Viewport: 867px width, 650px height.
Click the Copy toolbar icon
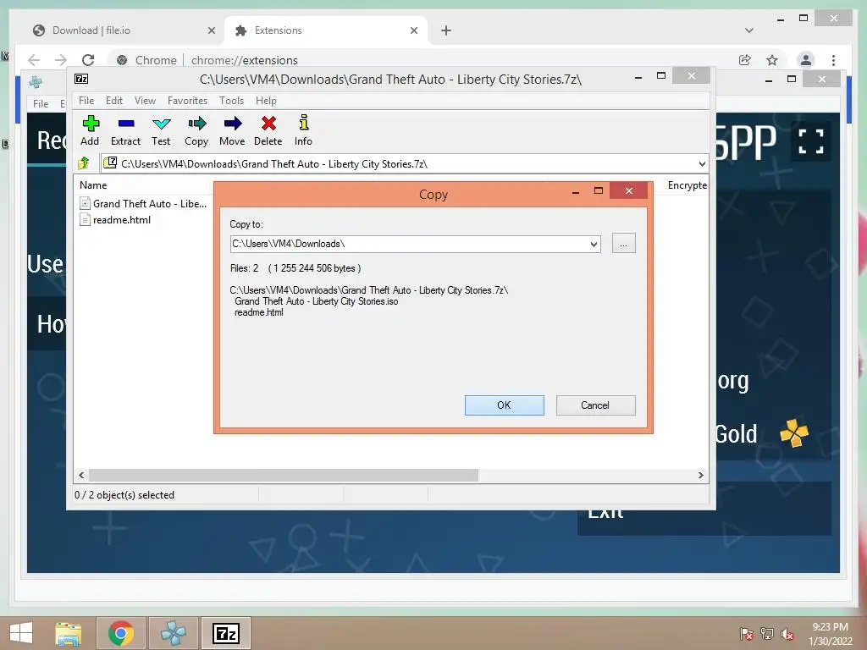point(196,124)
